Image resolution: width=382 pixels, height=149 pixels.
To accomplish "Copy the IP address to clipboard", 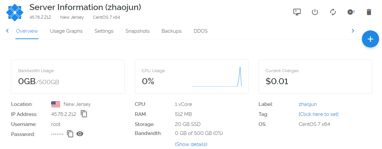I will [84, 114].
